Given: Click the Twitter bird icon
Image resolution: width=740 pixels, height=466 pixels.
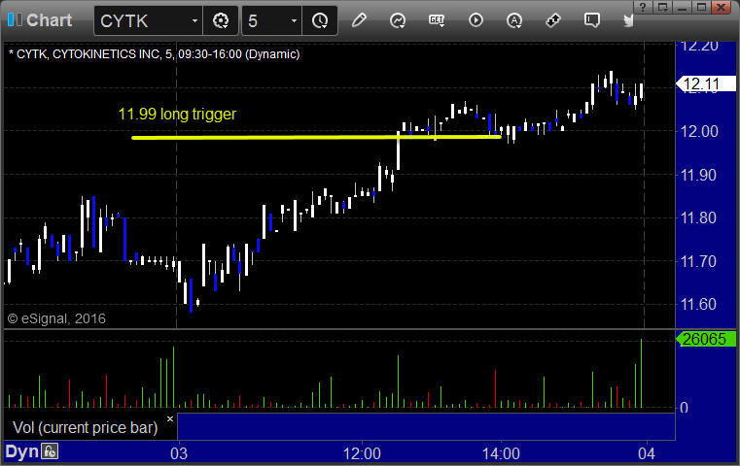Looking at the screenshot, I should pyautogui.click(x=628, y=20).
